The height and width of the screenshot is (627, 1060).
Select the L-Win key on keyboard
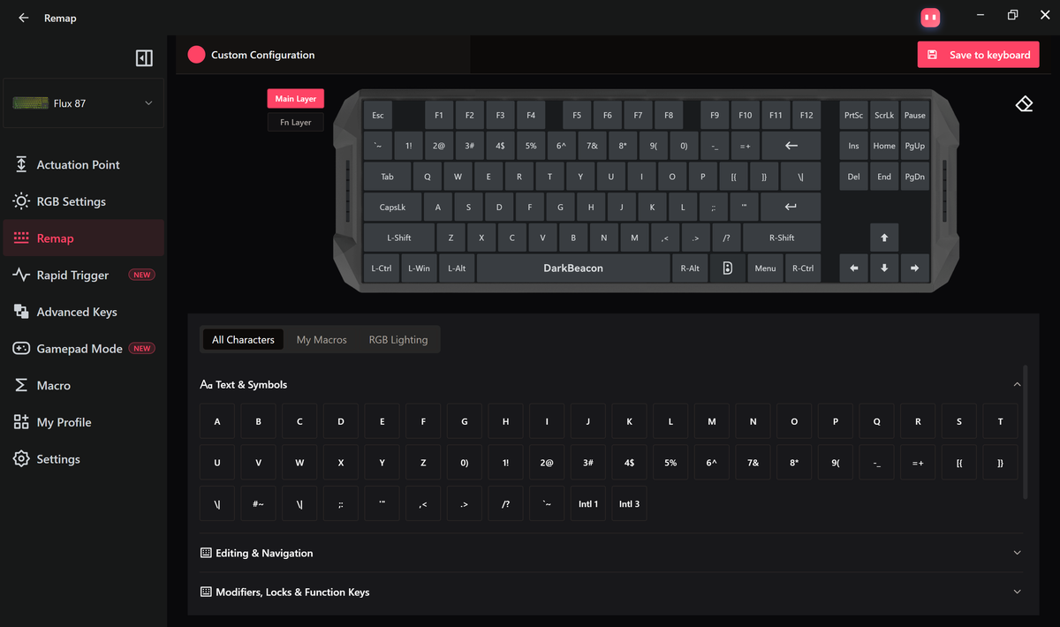tap(419, 268)
